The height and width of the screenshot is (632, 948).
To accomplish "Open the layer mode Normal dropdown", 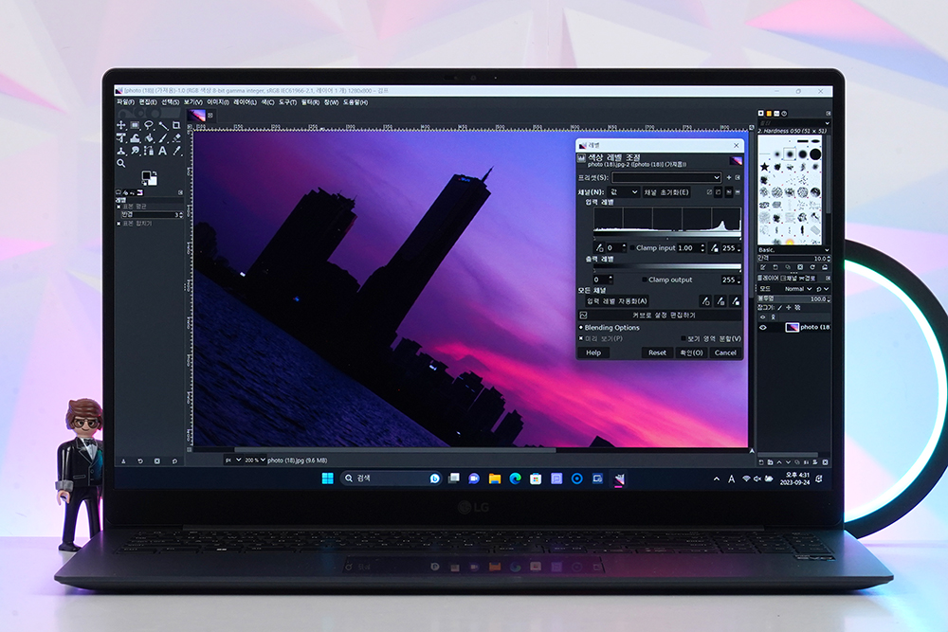I will coord(798,289).
